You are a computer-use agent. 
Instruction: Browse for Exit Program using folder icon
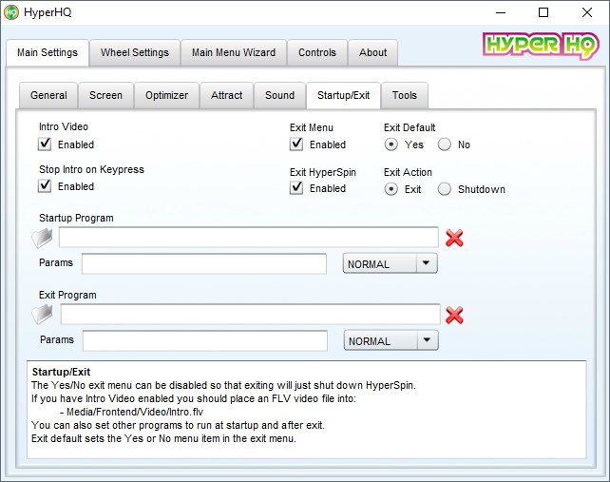[x=42, y=314]
